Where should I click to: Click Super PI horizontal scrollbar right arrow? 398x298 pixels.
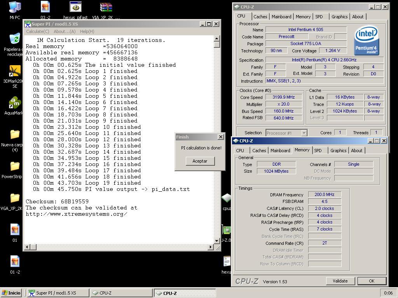(x=210, y=247)
